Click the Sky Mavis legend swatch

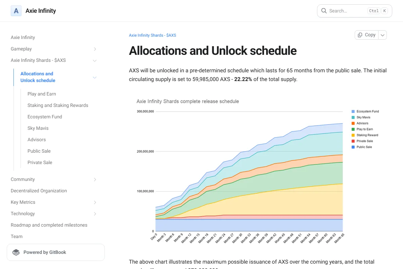click(x=353, y=117)
